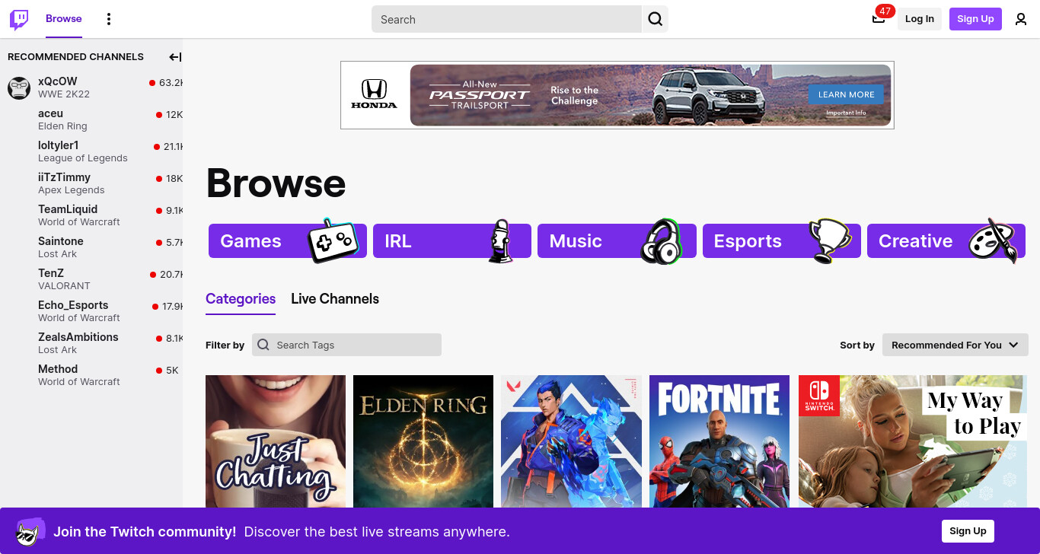
Task: Click Twitch mascot icon in bottom banner
Action: click(x=30, y=531)
